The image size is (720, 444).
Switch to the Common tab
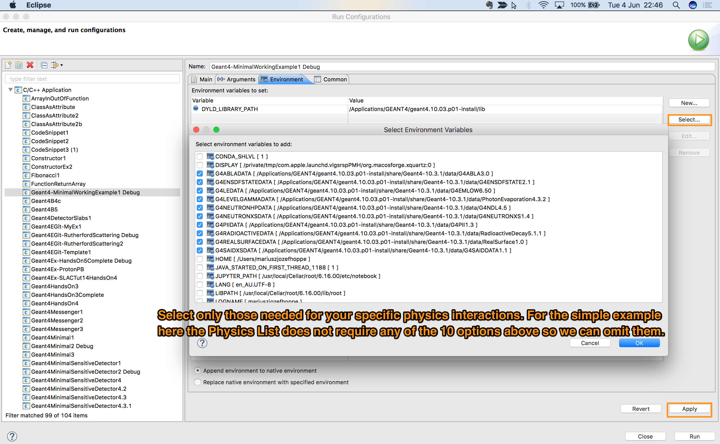331,79
